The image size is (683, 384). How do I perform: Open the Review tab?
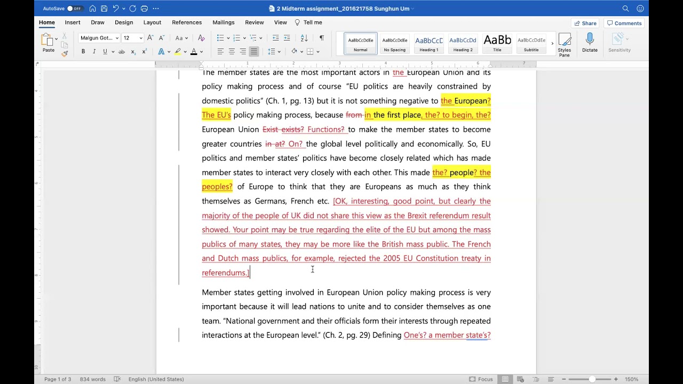[x=255, y=22]
